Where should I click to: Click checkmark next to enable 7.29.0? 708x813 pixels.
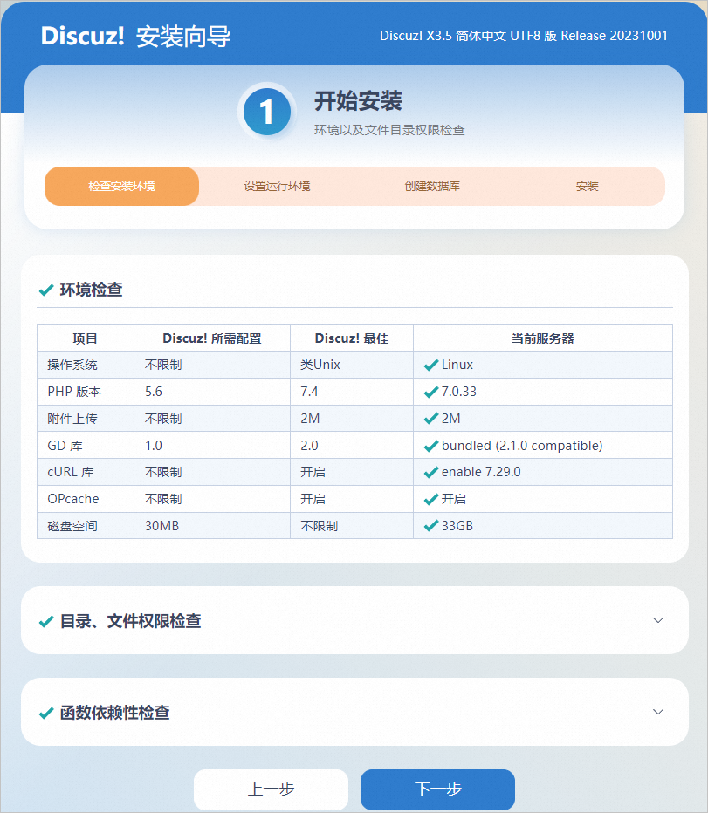click(430, 472)
